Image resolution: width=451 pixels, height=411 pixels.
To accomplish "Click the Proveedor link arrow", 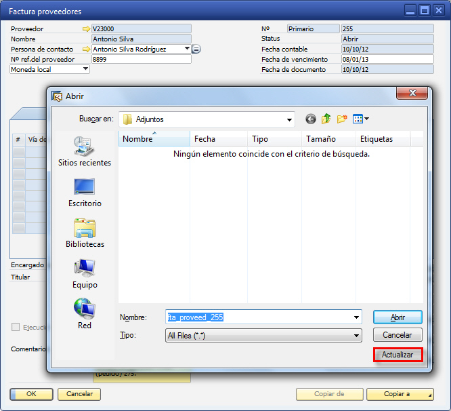I will (85, 29).
